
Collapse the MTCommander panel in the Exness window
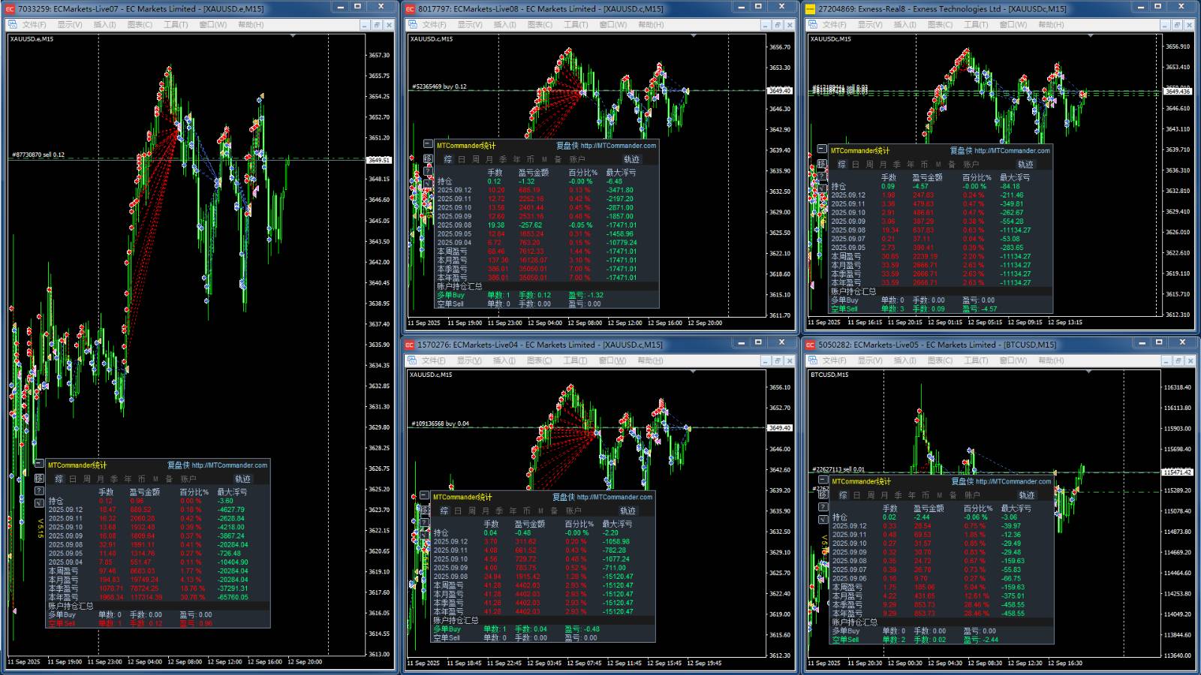(822, 149)
